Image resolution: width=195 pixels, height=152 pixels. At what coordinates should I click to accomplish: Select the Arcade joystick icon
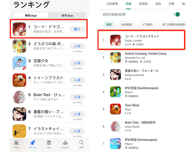click(65, 143)
